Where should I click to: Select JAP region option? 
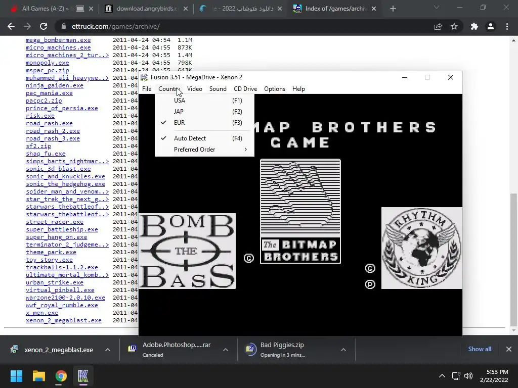[204, 112]
